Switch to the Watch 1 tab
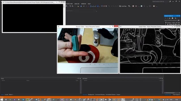181x101 pixels. click(11, 95)
